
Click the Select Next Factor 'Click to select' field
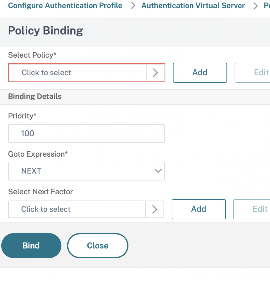(x=77, y=209)
